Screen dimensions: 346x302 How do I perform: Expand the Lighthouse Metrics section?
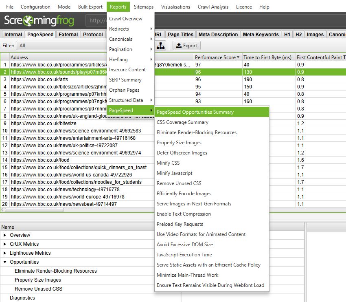point(5,253)
